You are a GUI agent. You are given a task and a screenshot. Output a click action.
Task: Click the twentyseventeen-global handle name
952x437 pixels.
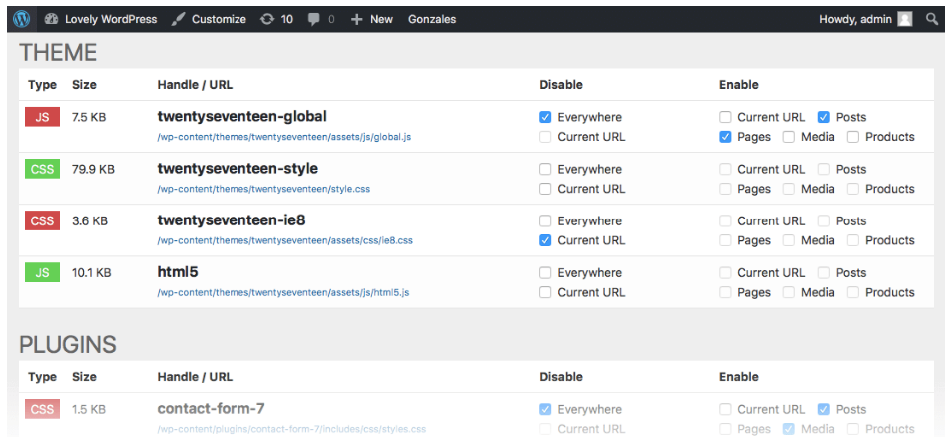click(x=242, y=116)
